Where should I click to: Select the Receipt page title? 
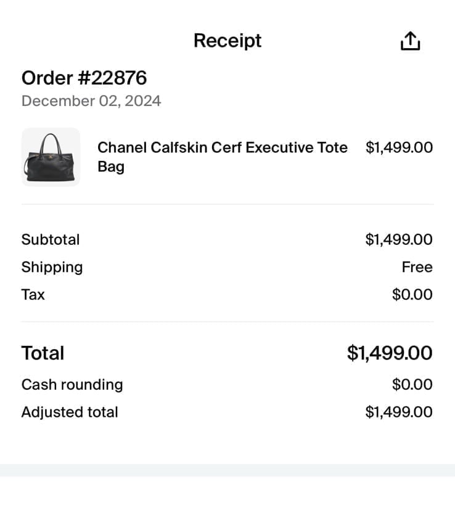(x=227, y=40)
